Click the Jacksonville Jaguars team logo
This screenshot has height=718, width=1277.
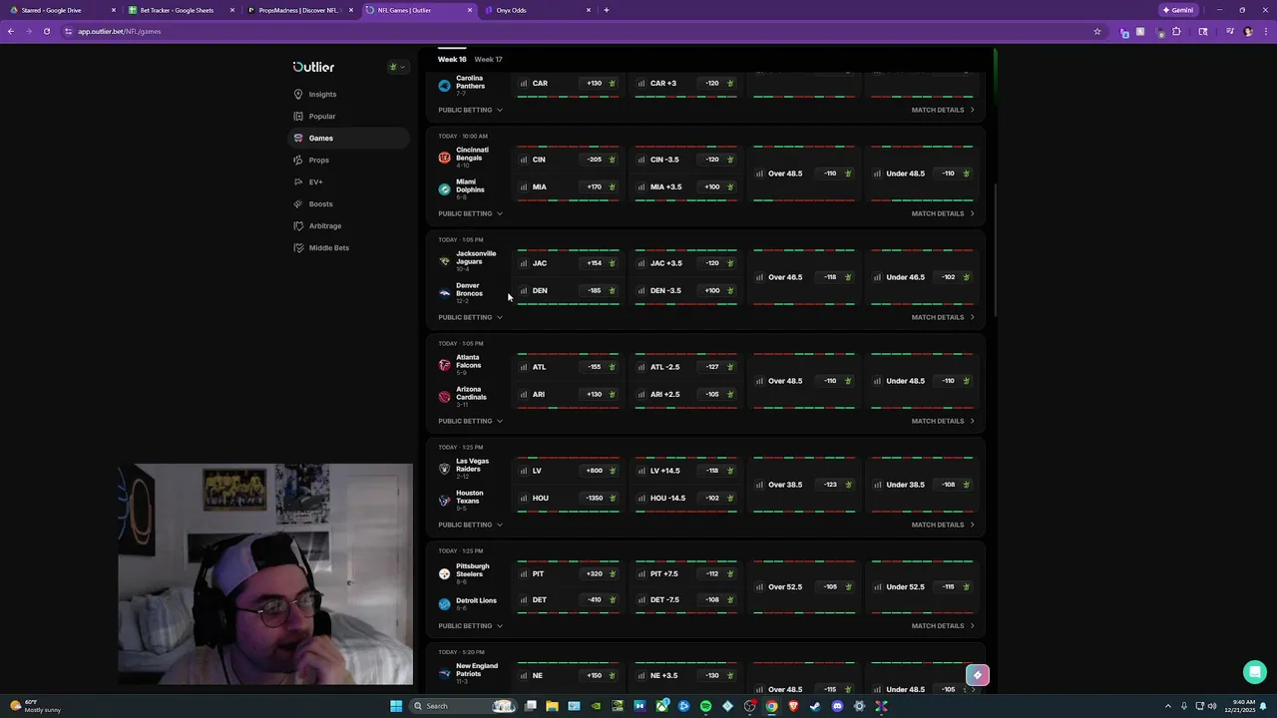point(445,261)
